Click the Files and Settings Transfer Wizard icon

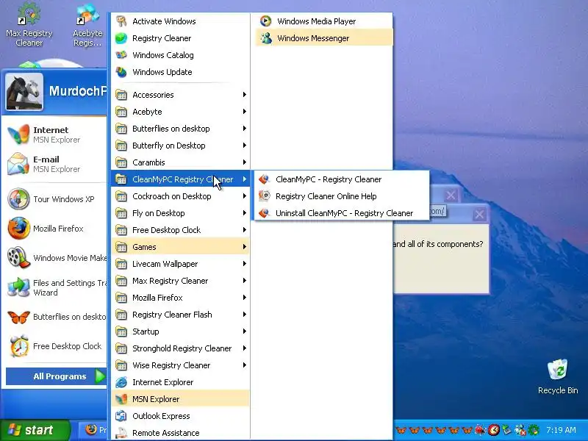(18, 287)
